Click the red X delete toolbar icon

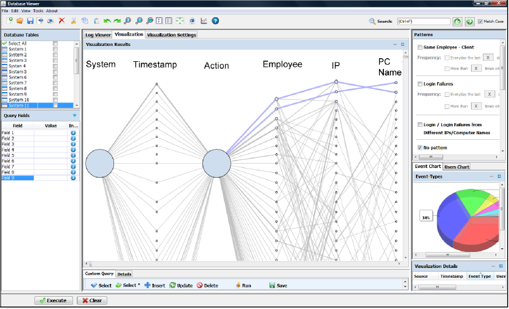(x=62, y=21)
